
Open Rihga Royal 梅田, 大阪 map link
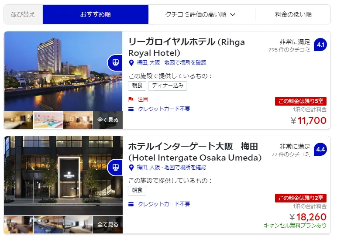tap(172, 63)
